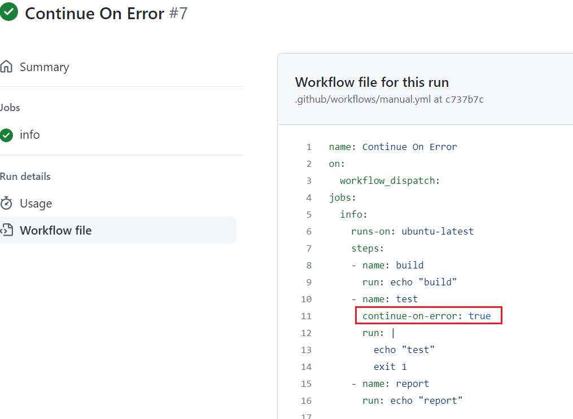Click the Summary home icon

6,67
